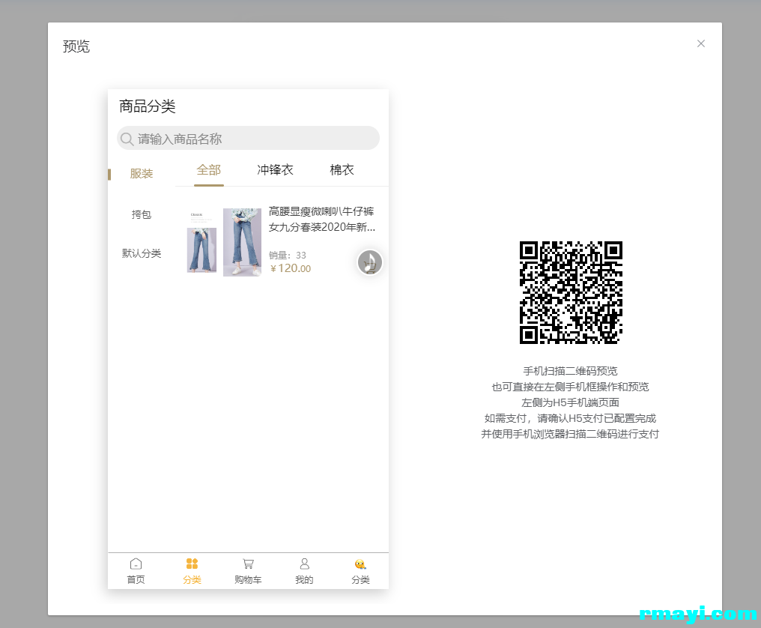This screenshot has height=628, width=761.
Task: Click the search magnifier icon
Action: [x=127, y=139]
